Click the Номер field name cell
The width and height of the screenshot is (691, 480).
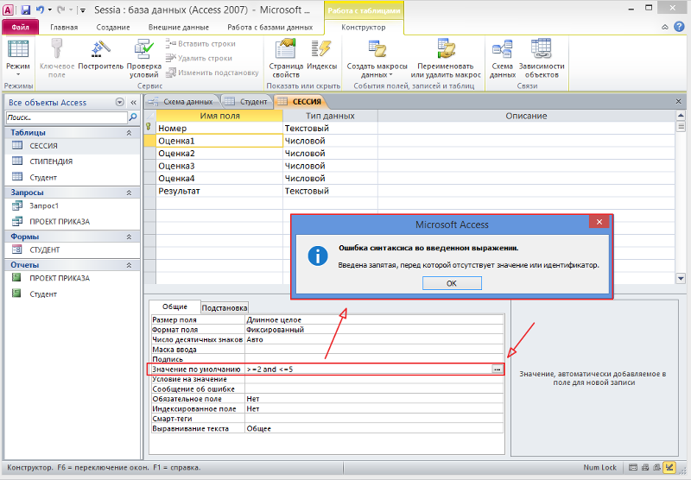[x=219, y=128]
